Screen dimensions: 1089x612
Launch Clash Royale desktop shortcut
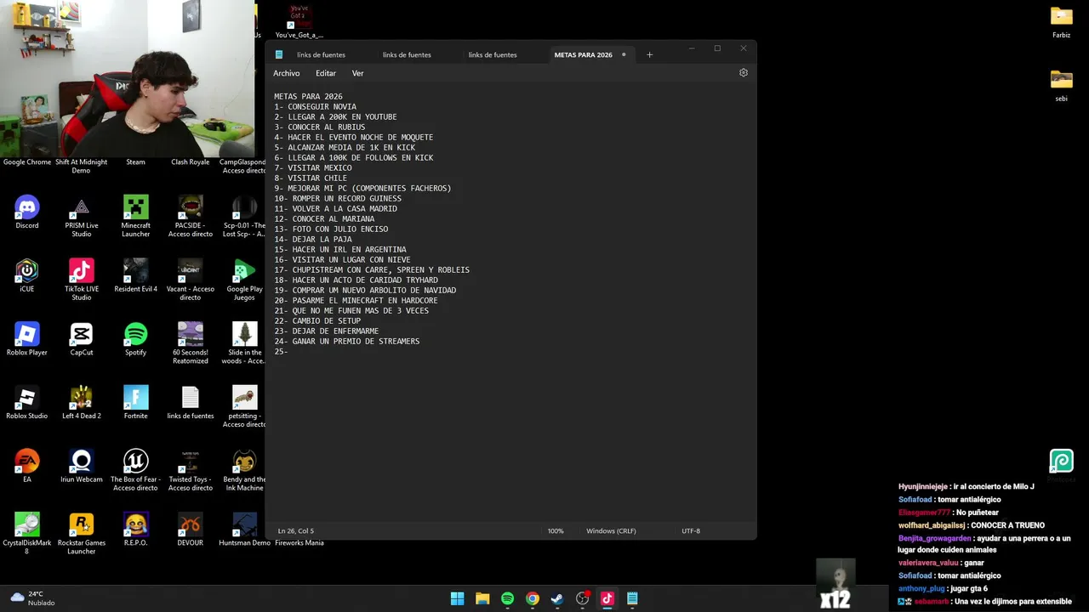pos(190,161)
